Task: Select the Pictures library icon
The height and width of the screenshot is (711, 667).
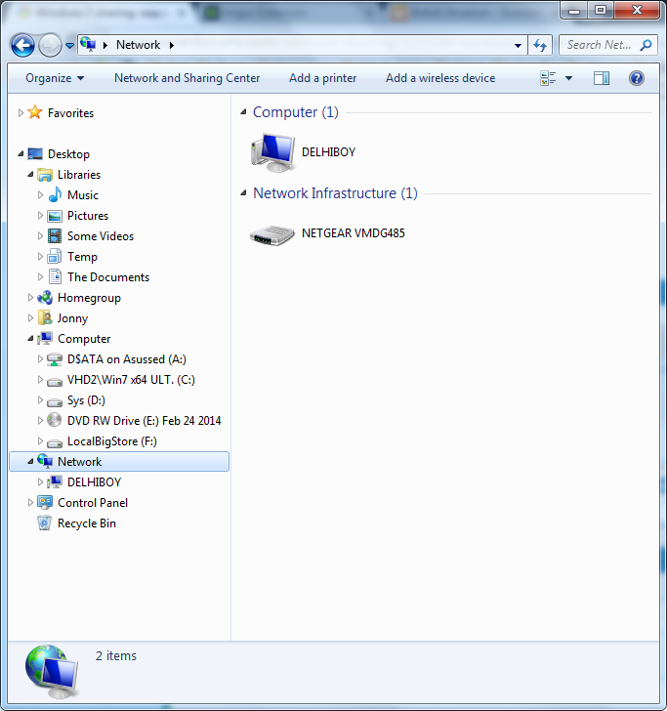Action: pyautogui.click(x=55, y=216)
